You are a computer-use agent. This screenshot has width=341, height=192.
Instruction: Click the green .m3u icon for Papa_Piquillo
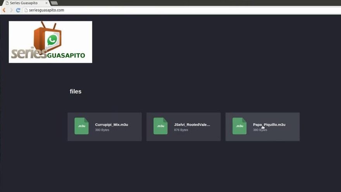click(x=239, y=126)
